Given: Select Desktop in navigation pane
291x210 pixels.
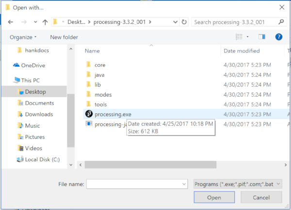Looking at the screenshot, I should pyautogui.click(x=34, y=92).
